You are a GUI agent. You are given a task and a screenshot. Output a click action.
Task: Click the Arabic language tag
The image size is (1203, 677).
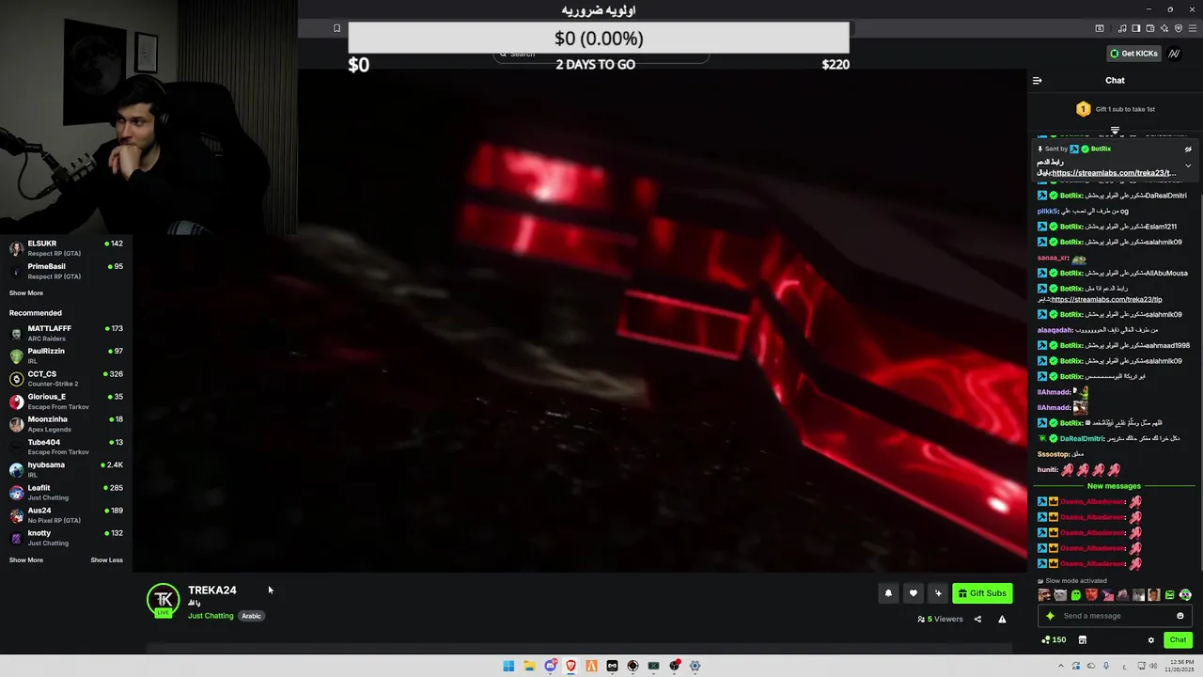point(251,616)
